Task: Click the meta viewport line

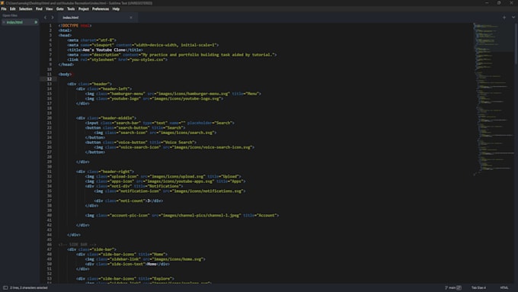Action: 142,45
